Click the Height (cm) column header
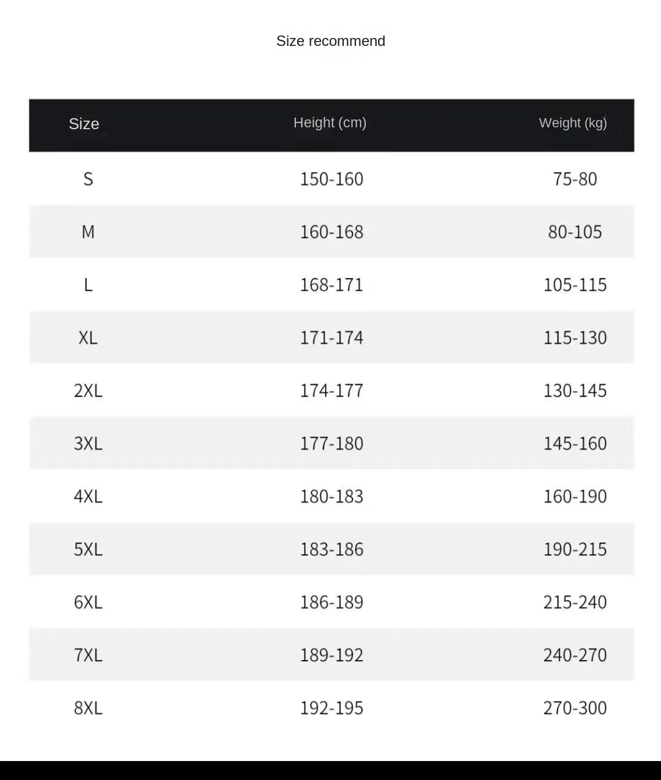 (x=330, y=122)
